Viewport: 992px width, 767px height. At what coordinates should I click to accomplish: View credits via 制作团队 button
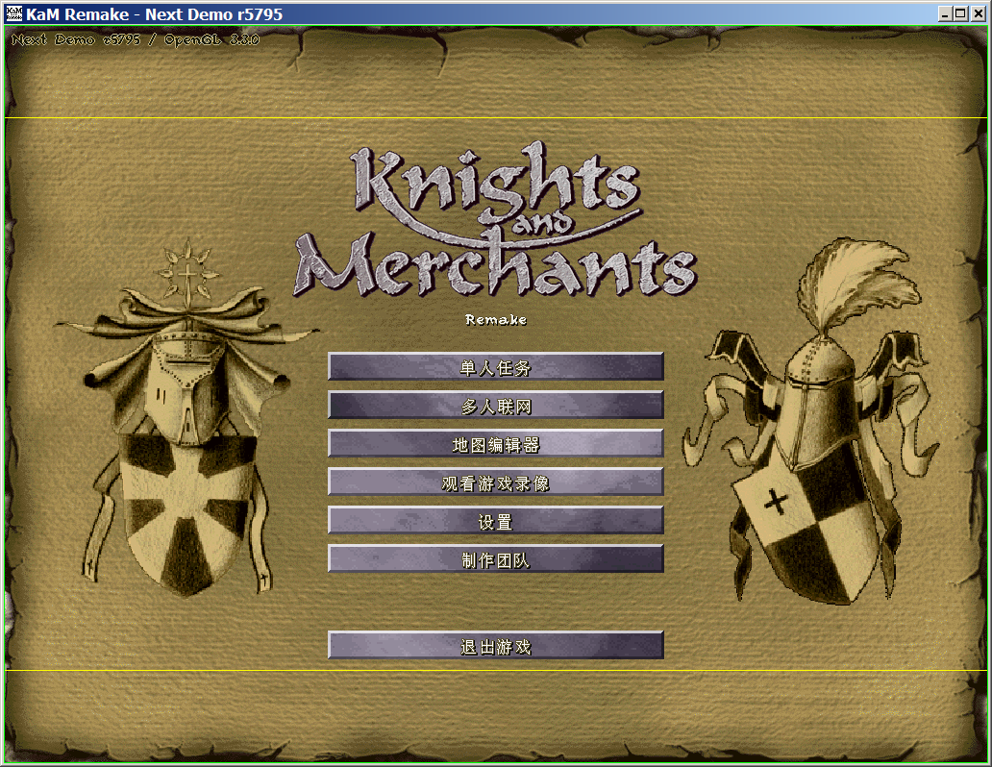click(x=496, y=559)
